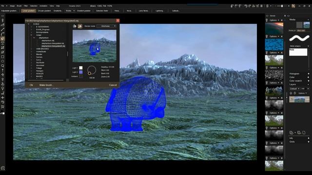Click the light direction dial
This screenshot has width=312, height=175.
pyautogui.click(x=92, y=70)
